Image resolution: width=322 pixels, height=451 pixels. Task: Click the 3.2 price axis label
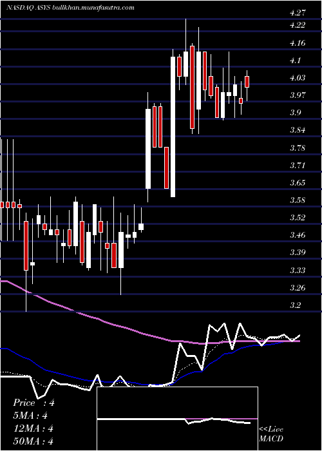pos(296,305)
